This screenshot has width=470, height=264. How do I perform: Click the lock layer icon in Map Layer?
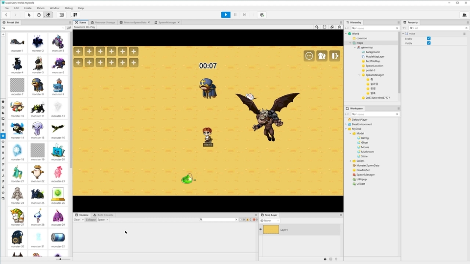[325, 259]
